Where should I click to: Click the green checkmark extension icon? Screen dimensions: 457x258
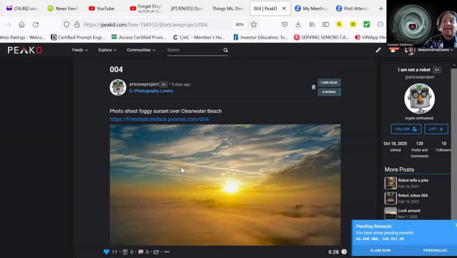(x=367, y=25)
